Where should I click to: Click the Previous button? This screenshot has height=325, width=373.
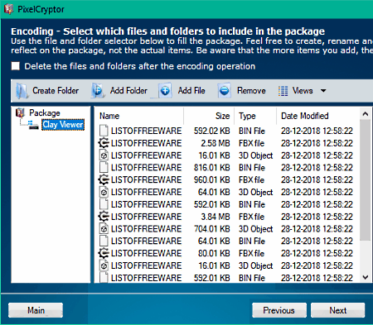(x=279, y=310)
